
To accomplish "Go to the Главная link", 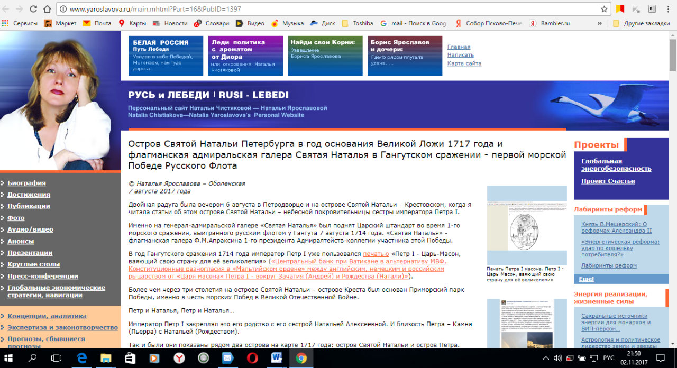I will [459, 47].
